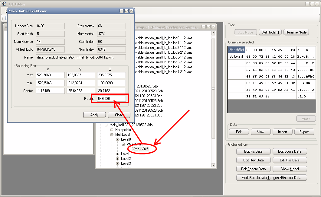Click the Min Z bounding box field

111,83
